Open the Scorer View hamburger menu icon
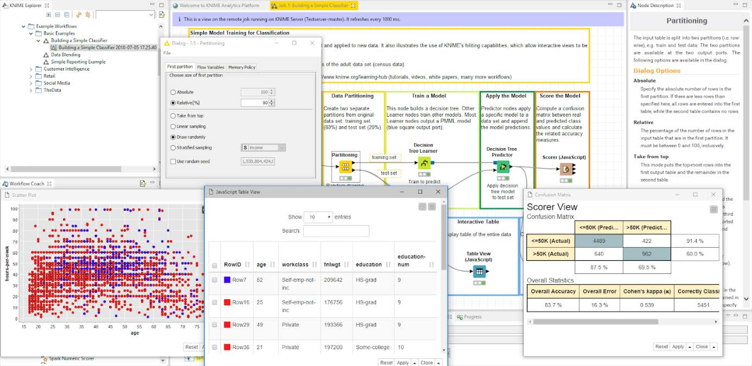The height and width of the screenshot is (366, 752). point(714,209)
